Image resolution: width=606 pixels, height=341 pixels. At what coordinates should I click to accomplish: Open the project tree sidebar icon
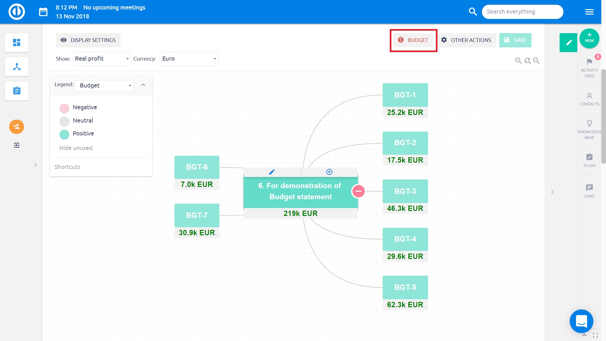pos(17,67)
